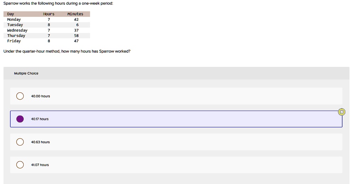362x184 pixels.
Task: Click the "40.00 hours" answer text
Action: tap(41, 96)
